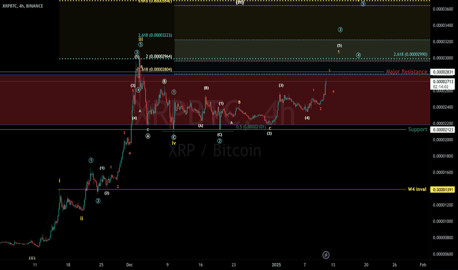Click the 16 date label on time axis

[x=200, y=265]
